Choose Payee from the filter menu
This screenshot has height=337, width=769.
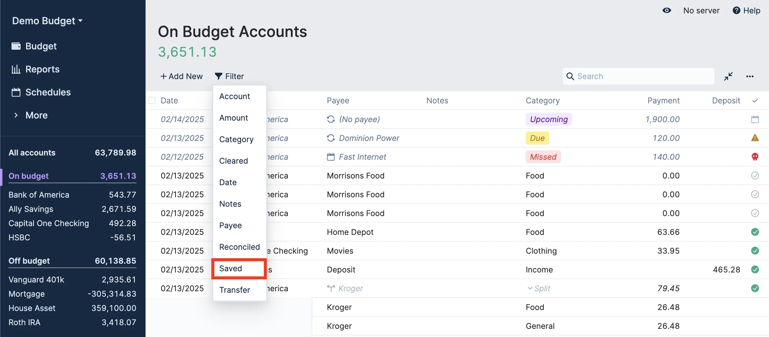click(230, 225)
